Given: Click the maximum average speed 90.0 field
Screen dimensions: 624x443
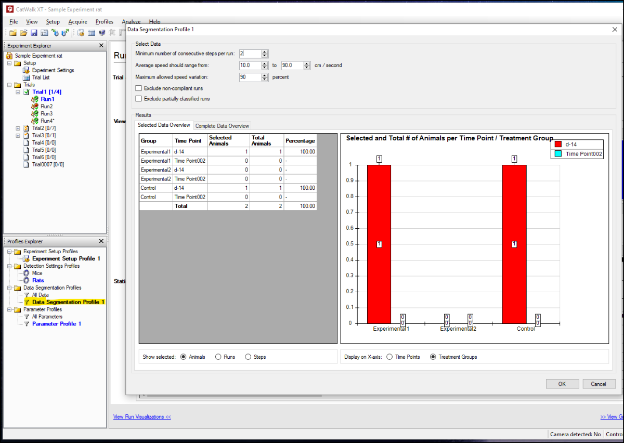Looking at the screenshot, I should pos(292,66).
